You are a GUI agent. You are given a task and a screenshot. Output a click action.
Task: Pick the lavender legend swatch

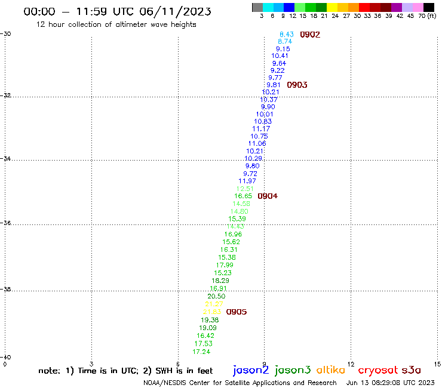(407, 7)
